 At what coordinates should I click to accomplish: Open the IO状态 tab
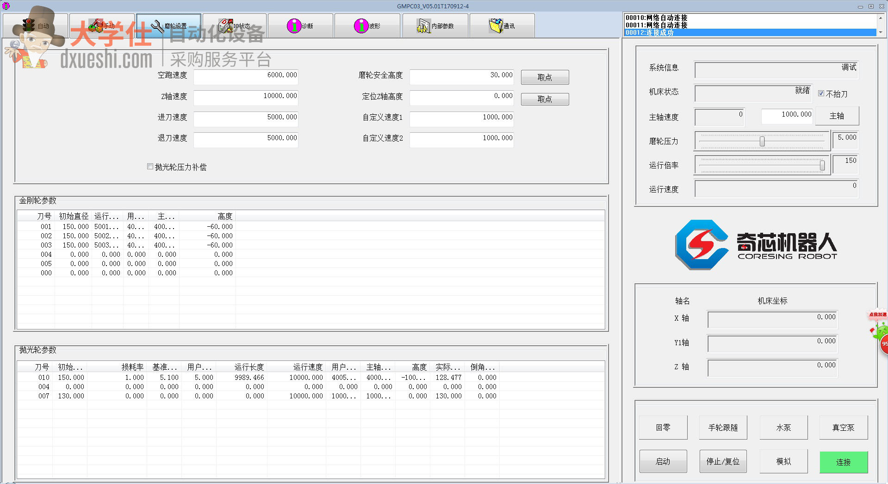pyautogui.click(x=235, y=26)
